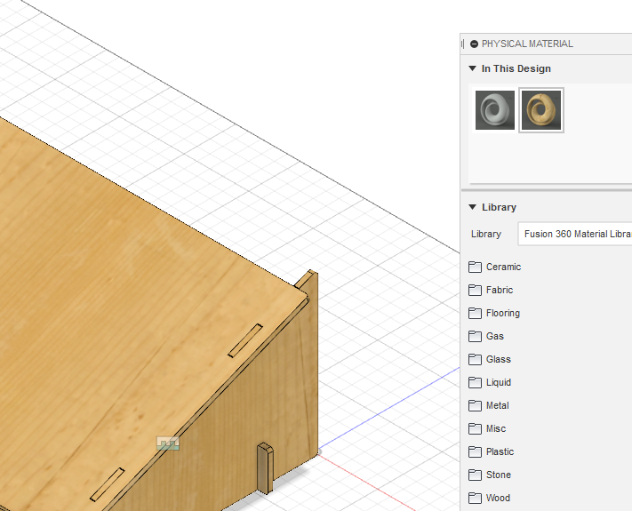Click the Wood folder icon
Screen dimensions: 632x511
click(475, 498)
